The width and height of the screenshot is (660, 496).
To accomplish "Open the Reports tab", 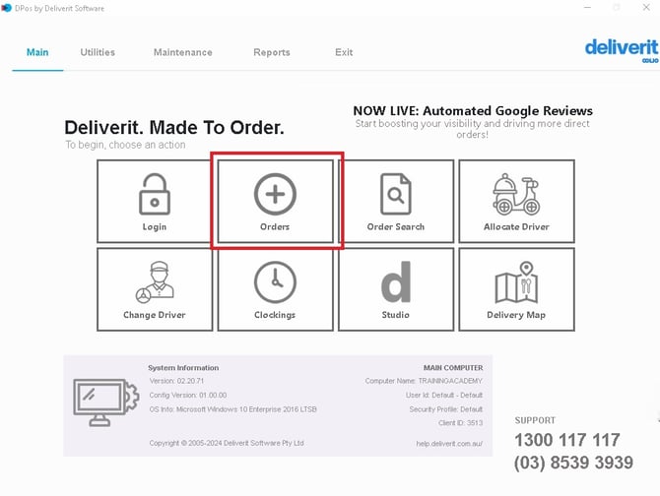I will click(x=272, y=52).
